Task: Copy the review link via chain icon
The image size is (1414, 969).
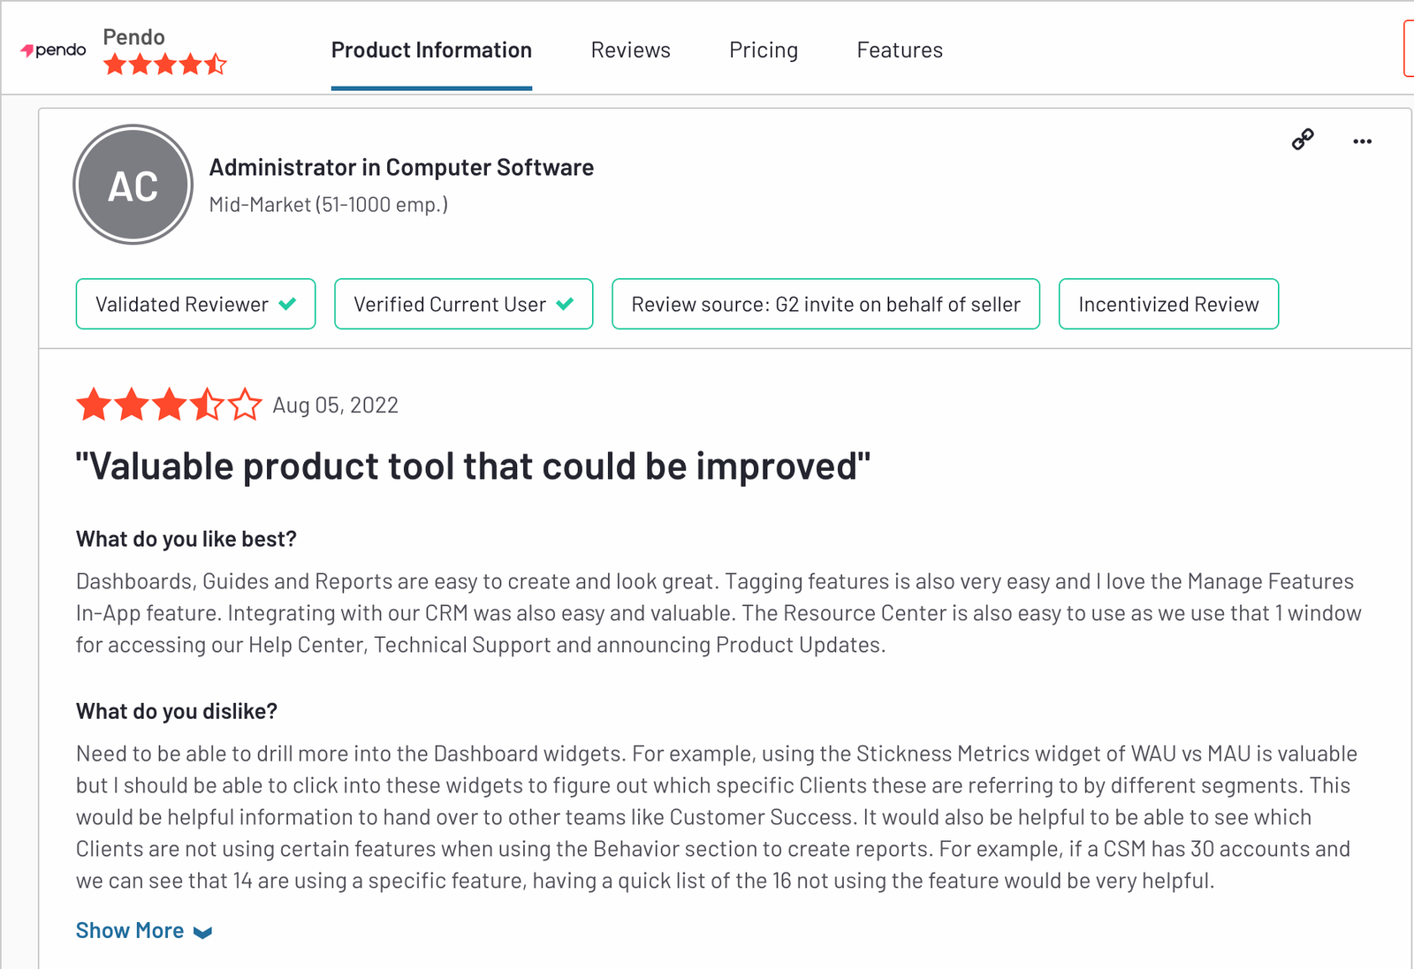Action: point(1303,140)
